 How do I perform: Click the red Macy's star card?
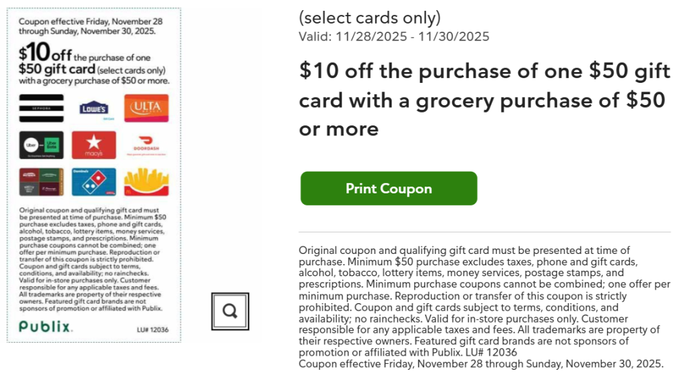click(94, 145)
